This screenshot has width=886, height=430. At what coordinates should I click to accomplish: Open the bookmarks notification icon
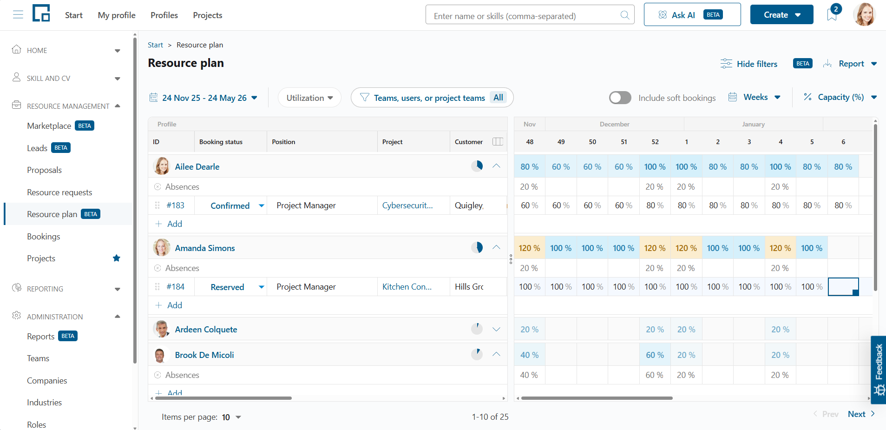pos(832,15)
